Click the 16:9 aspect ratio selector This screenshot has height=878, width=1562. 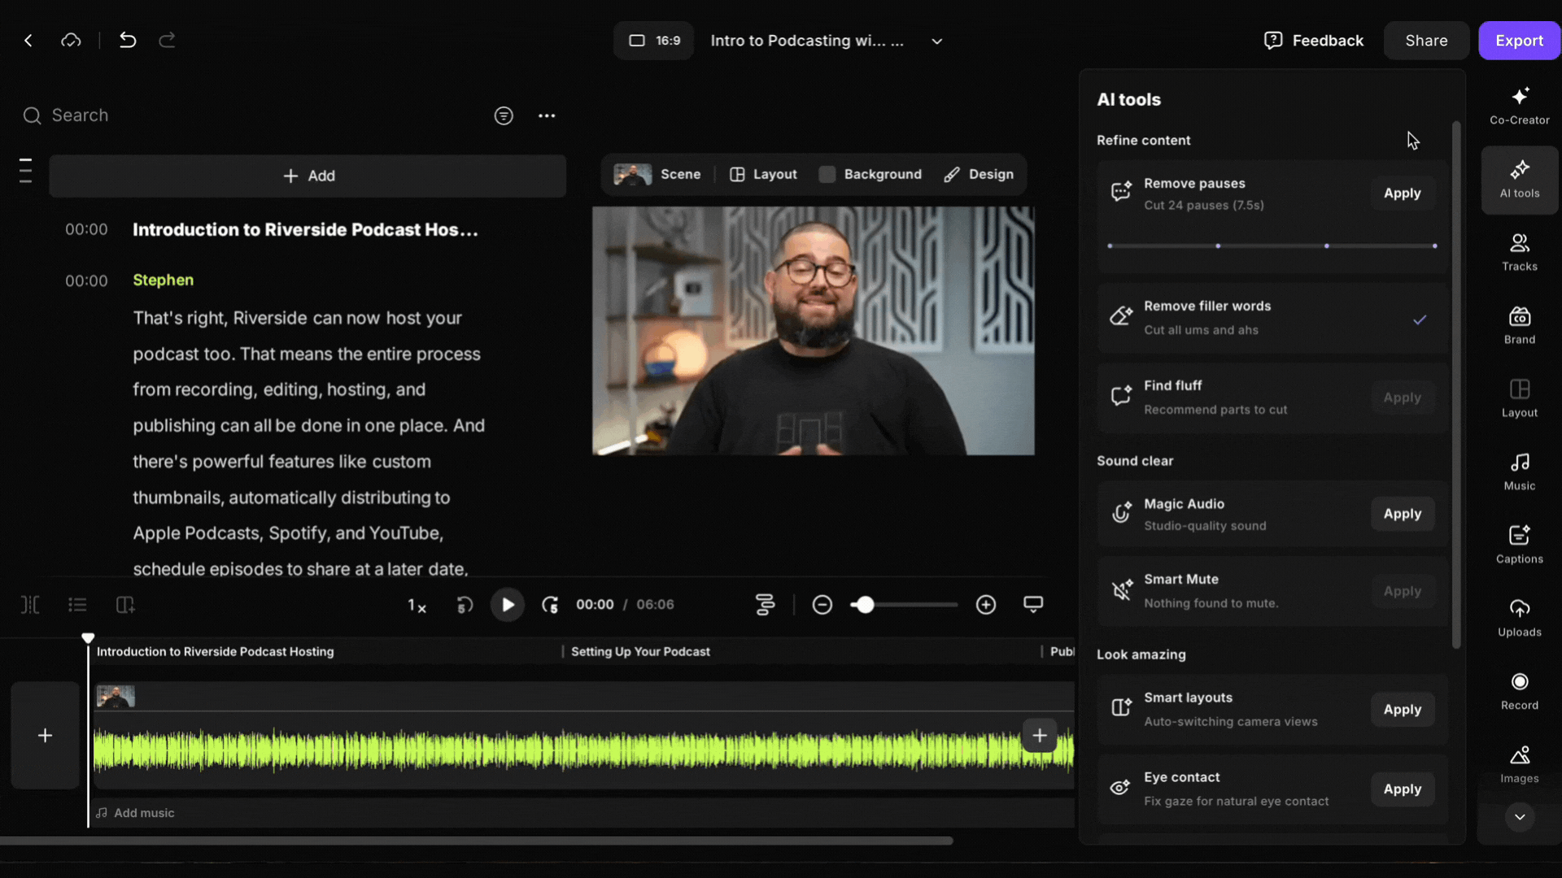[x=654, y=41]
